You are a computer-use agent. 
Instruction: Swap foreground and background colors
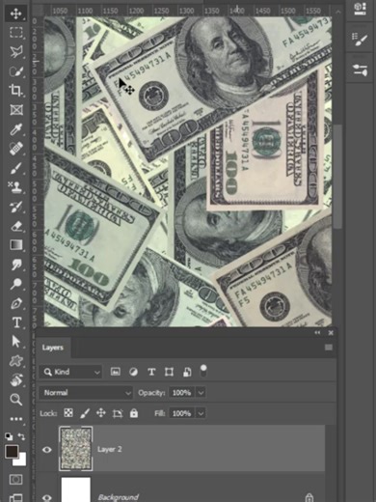(21, 436)
